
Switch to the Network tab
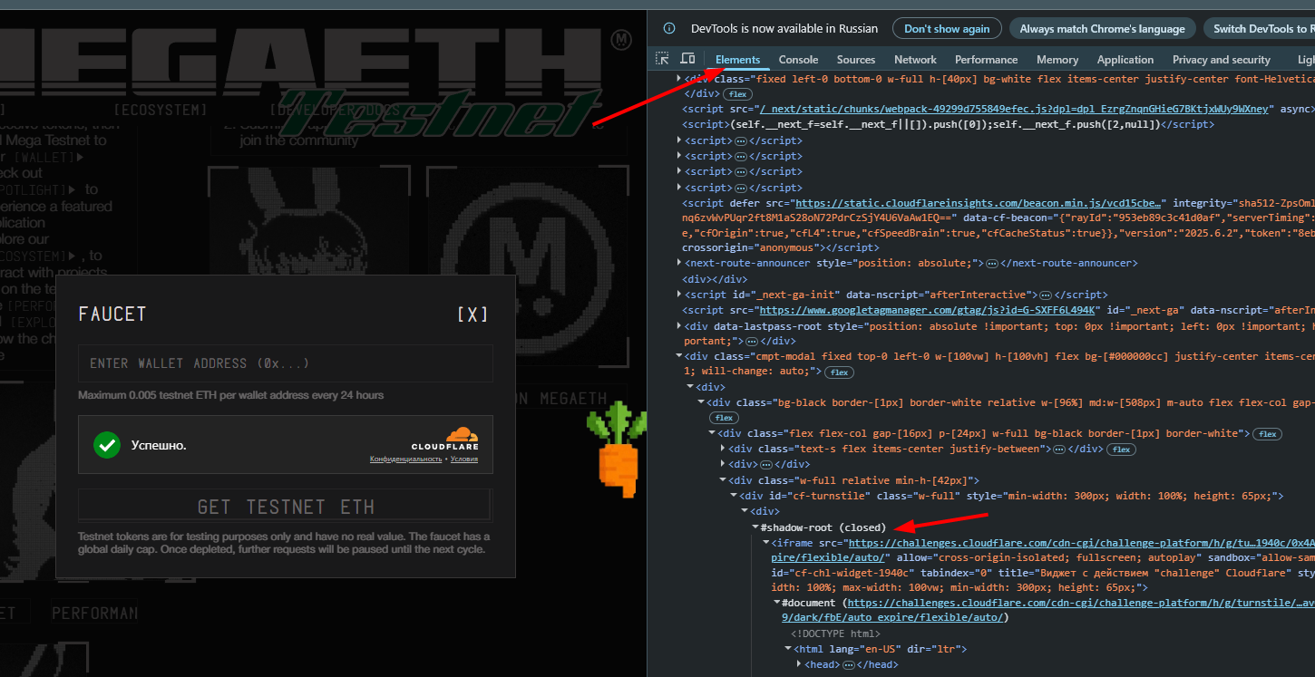click(x=915, y=59)
